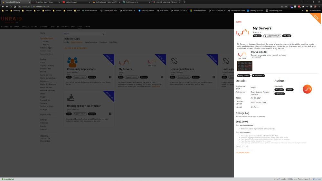Open the Chrome profile avatar
Image resolution: width=322 pixels, height=181 pixels.
point(315,6)
